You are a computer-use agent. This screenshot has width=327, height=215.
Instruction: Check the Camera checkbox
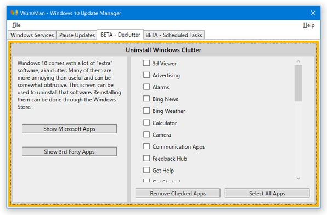[146, 134]
